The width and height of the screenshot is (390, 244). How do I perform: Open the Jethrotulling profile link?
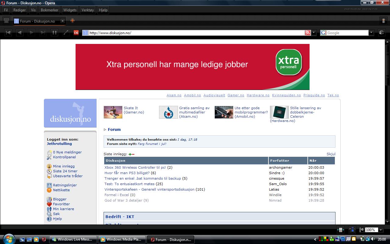coord(59,144)
